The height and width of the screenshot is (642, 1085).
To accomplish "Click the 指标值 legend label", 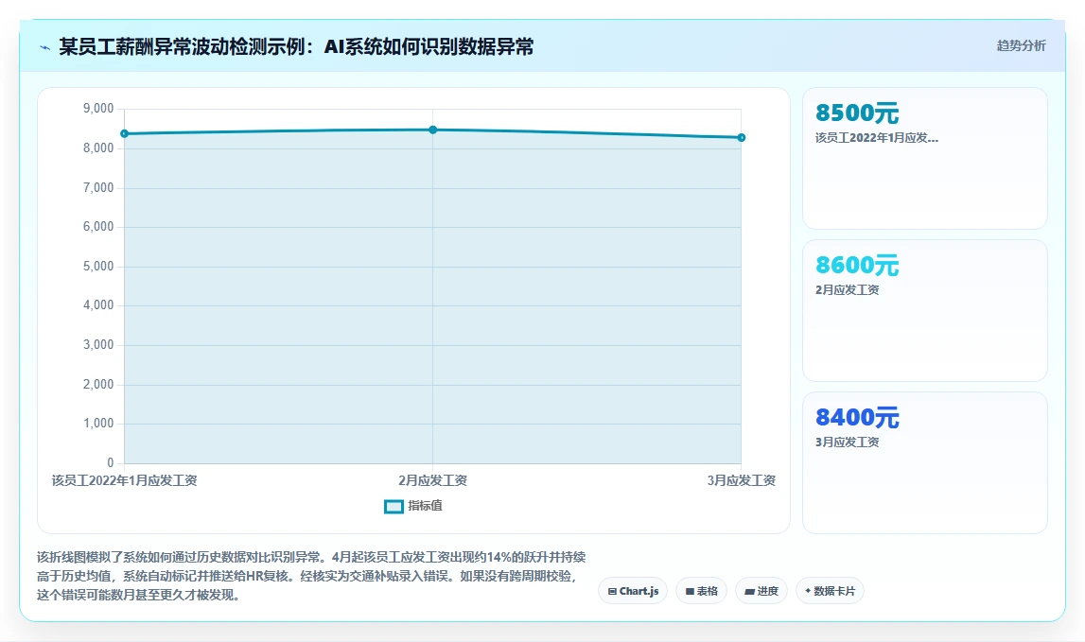I will tap(425, 506).
